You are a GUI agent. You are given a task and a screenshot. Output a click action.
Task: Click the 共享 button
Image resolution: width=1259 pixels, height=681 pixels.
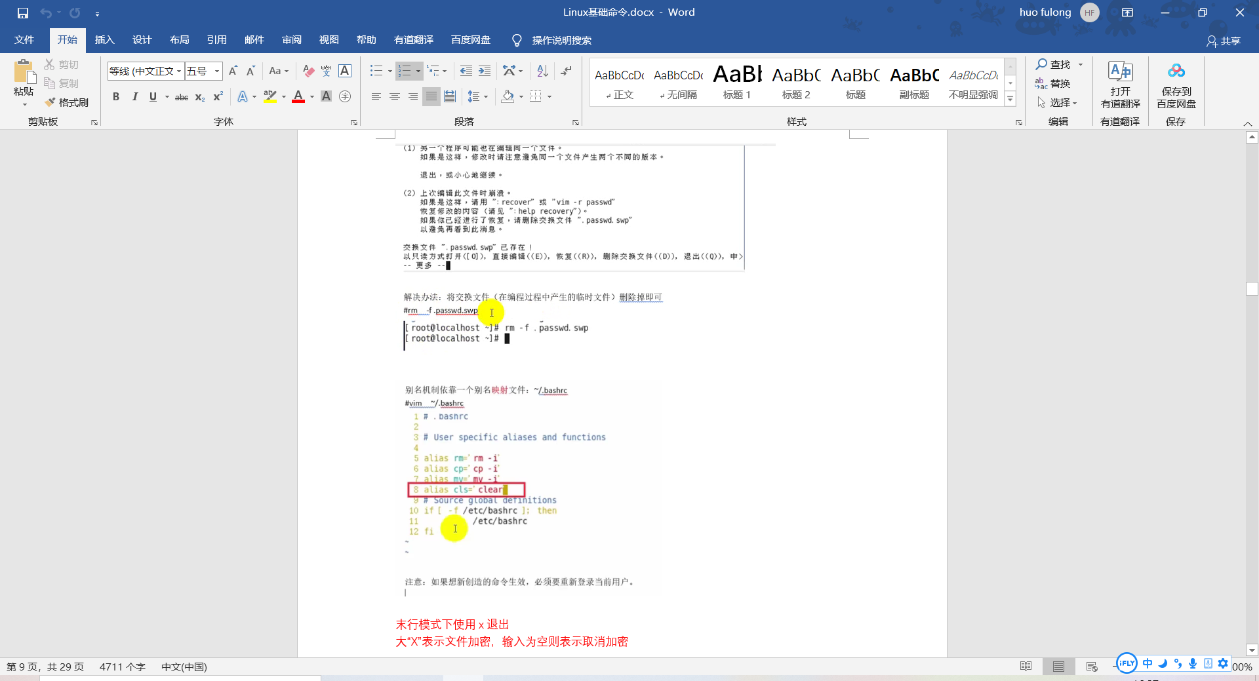1225,40
